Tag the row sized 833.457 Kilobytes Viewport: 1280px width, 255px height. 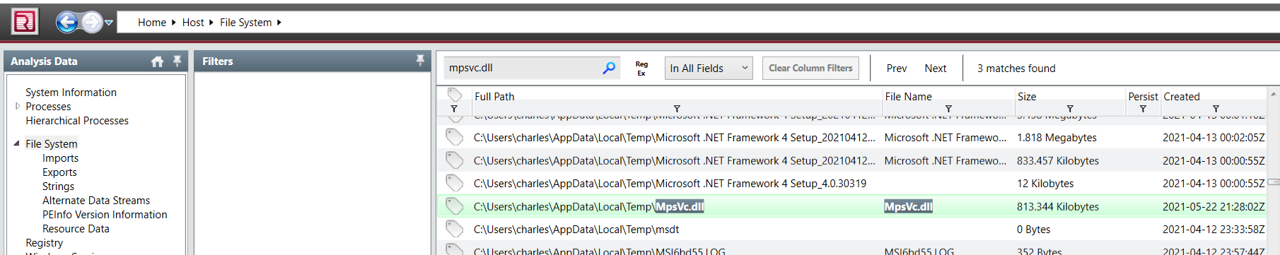point(454,160)
